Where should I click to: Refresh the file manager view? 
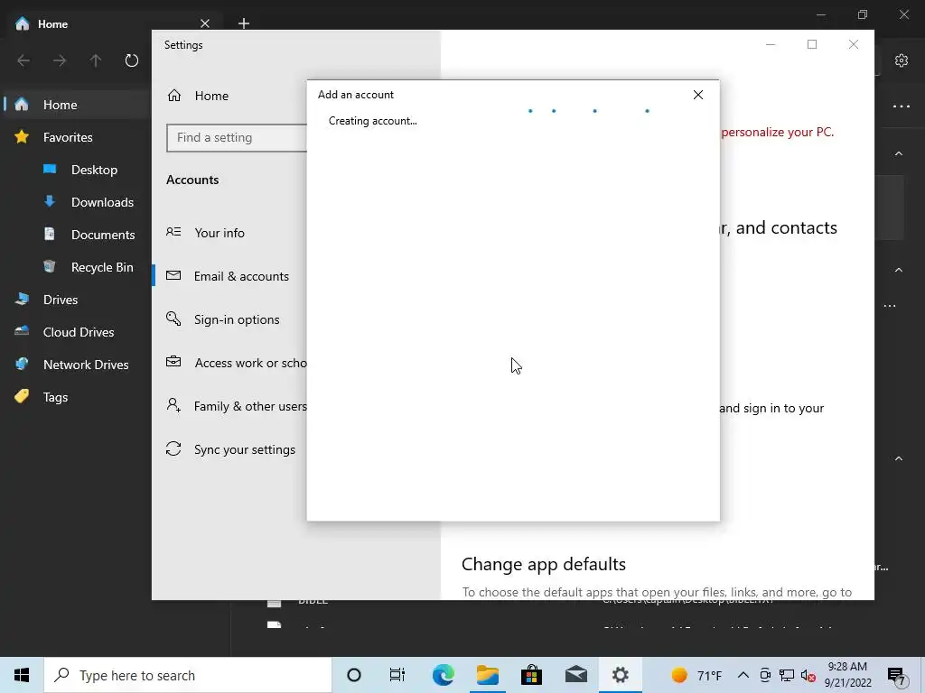click(x=132, y=60)
